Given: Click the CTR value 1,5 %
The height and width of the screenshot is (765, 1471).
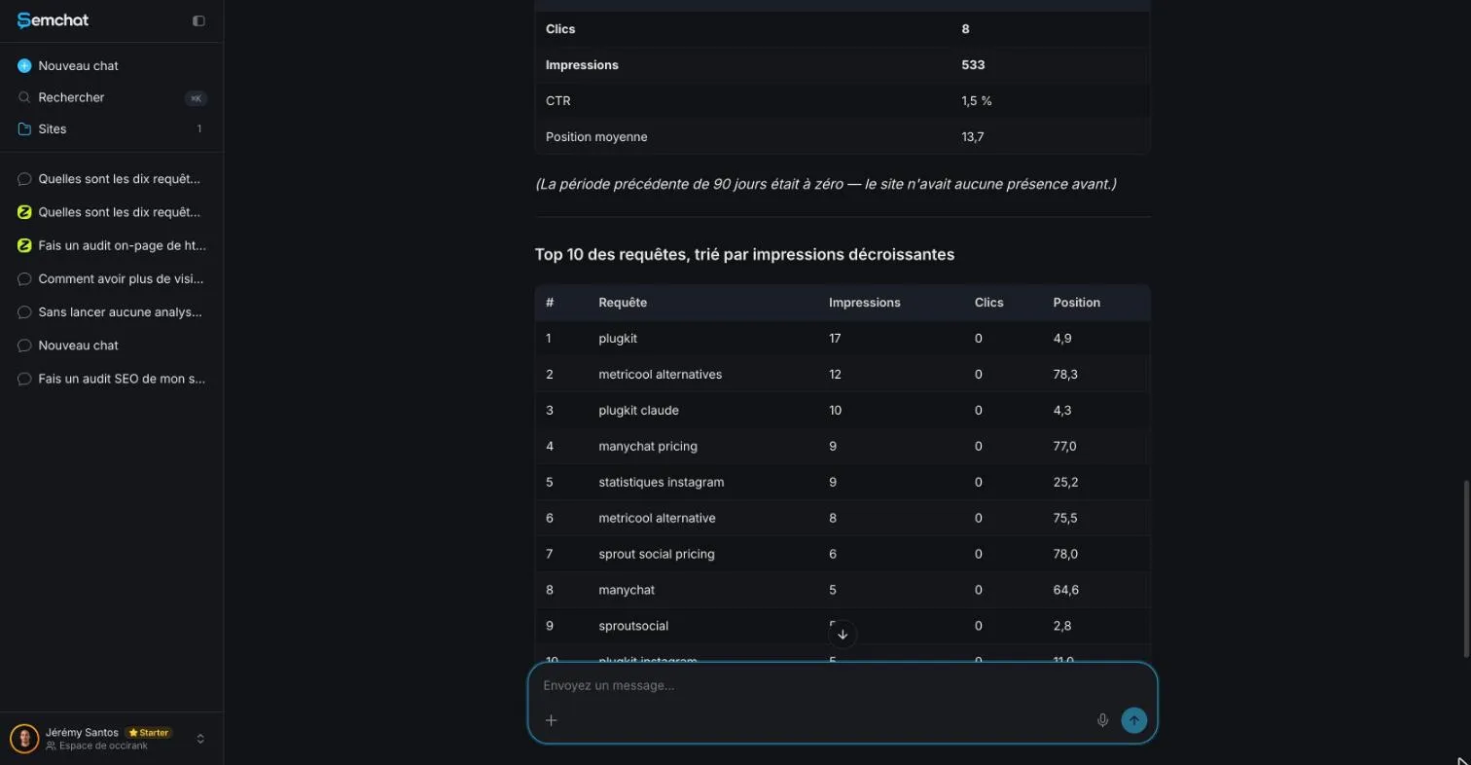Looking at the screenshot, I should (976, 101).
